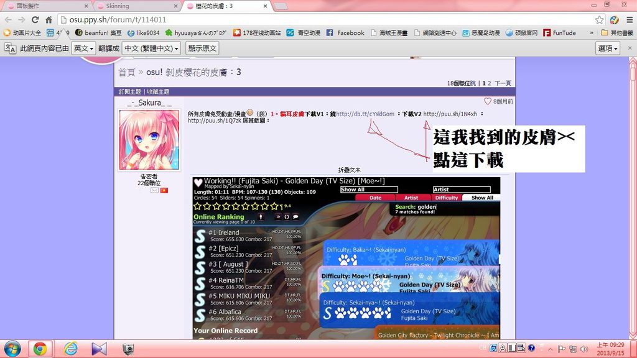Open a new browser tab
The width and height of the screenshot is (637, 358).
[x=281, y=6]
